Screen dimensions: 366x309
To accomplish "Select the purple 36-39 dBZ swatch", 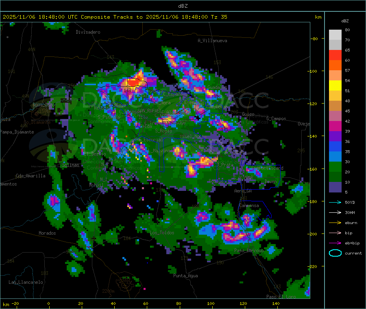I will tap(335, 136).
